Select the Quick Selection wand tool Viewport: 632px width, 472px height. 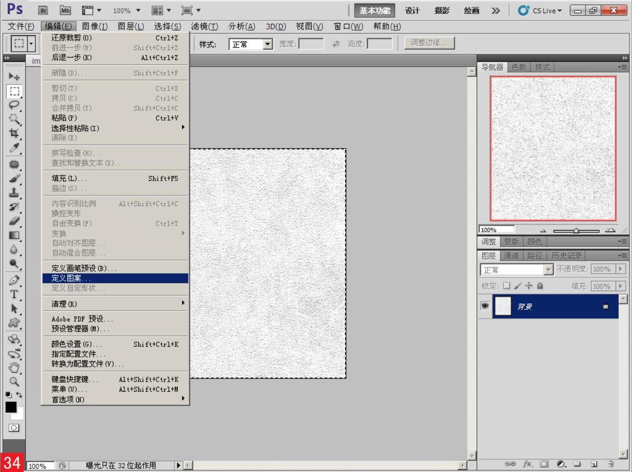14,119
